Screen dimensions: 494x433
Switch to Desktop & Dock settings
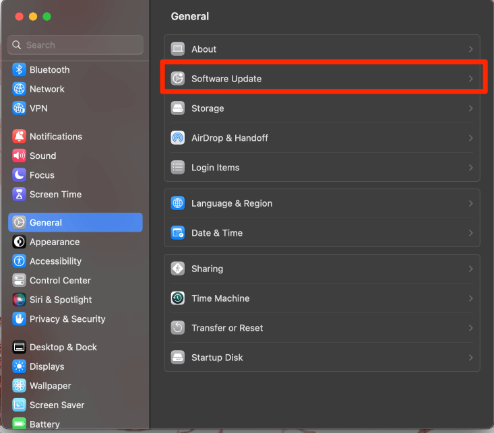63,347
